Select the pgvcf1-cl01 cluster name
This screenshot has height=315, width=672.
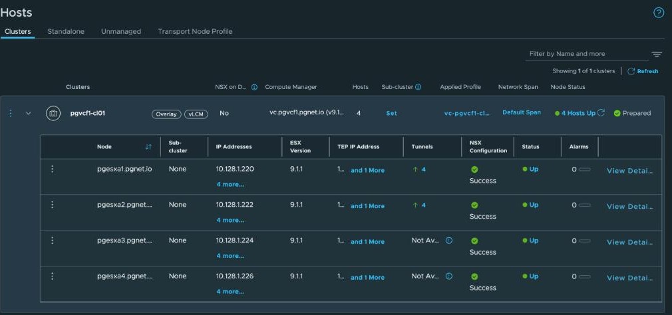coord(88,114)
